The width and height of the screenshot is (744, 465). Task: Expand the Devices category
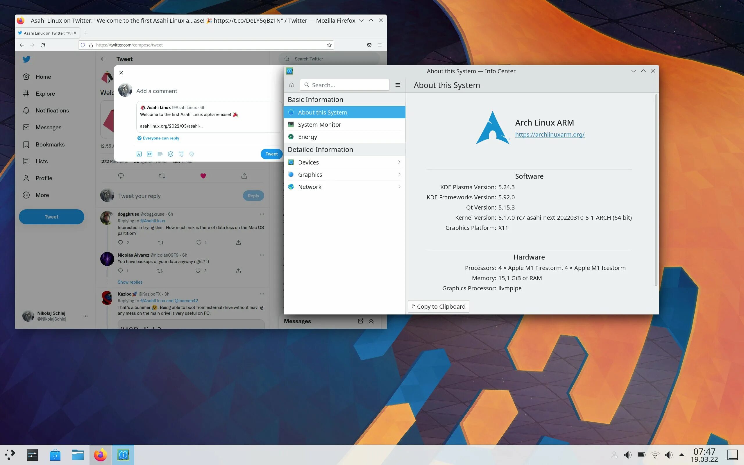pos(344,162)
